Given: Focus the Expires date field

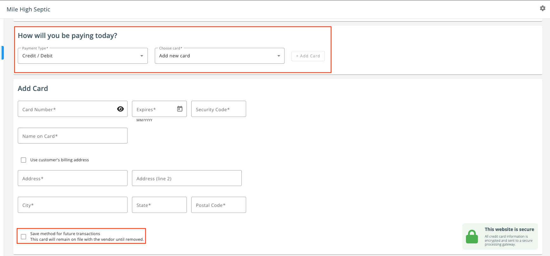Looking at the screenshot, I should tap(159, 109).
